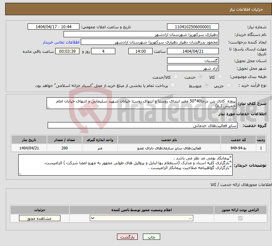
Task: Toggle the اسناد خزانه اسلامی payment checkbox
Action: tap(173, 85)
